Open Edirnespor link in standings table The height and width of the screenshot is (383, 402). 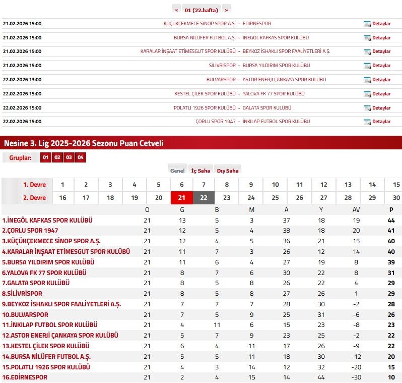25,377
